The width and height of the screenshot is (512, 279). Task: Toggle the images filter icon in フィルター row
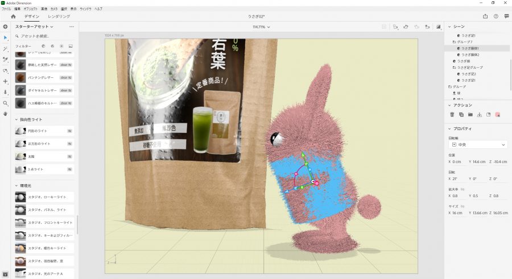pyautogui.click(x=71, y=45)
